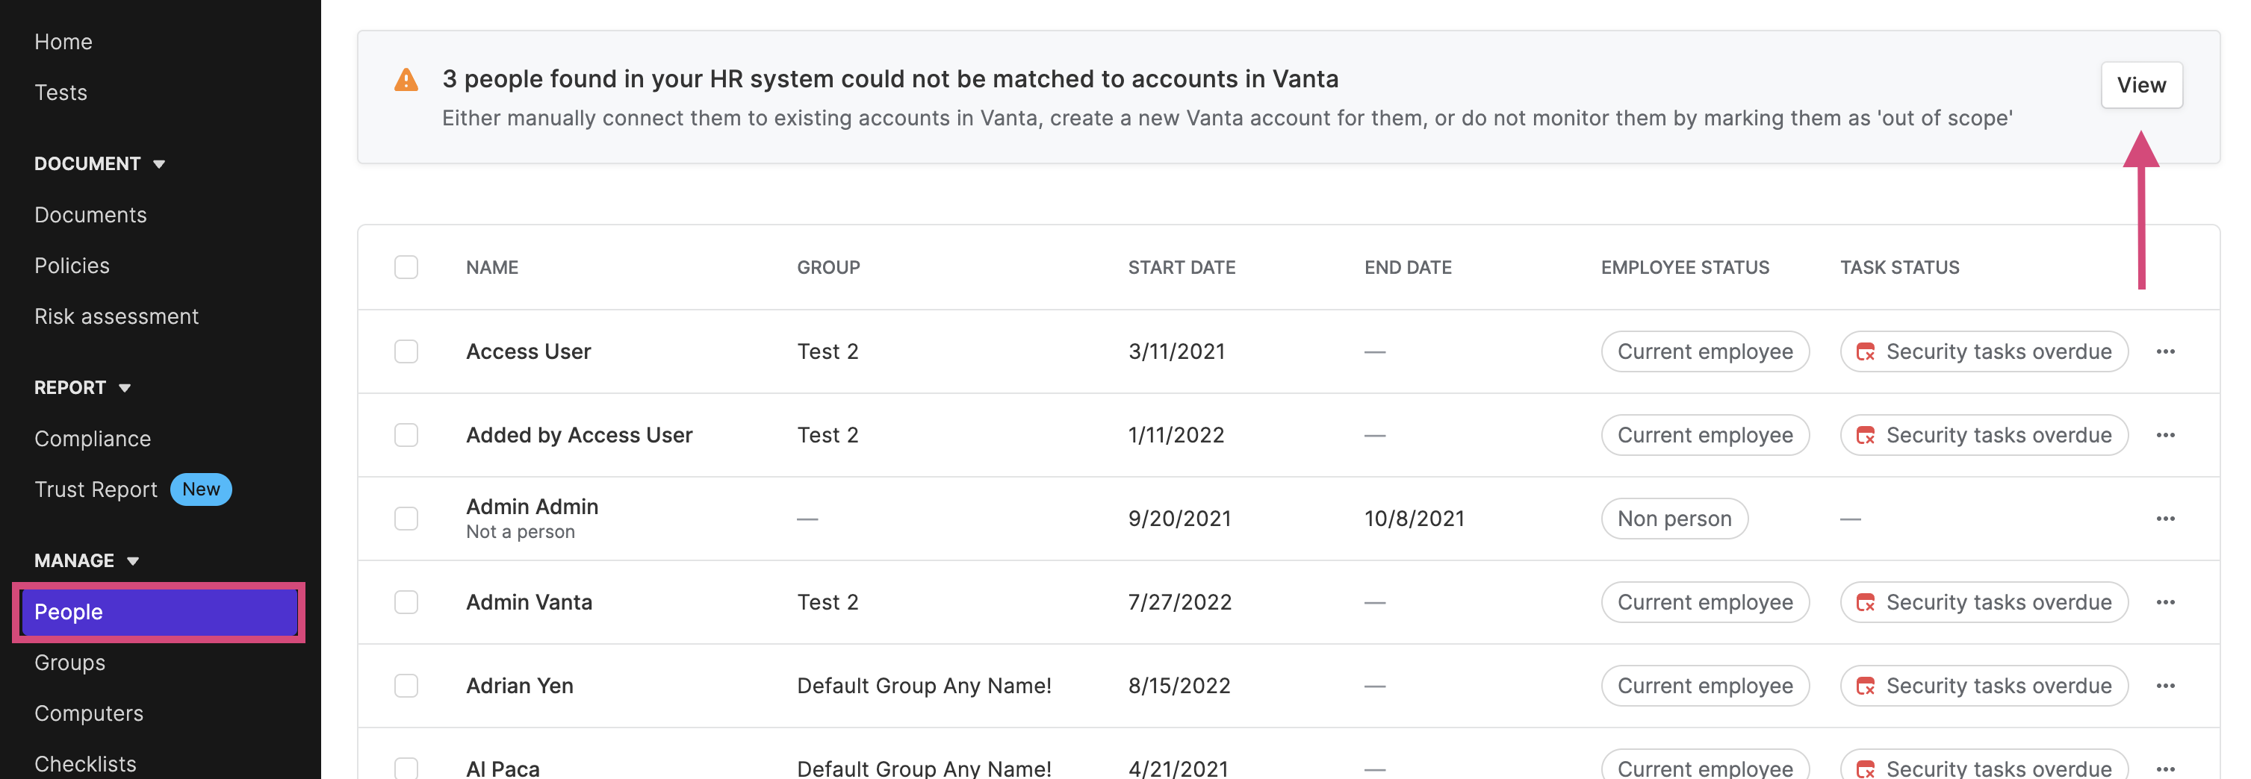Open Compliance in the sidebar
The height and width of the screenshot is (779, 2251).
point(93,439)
